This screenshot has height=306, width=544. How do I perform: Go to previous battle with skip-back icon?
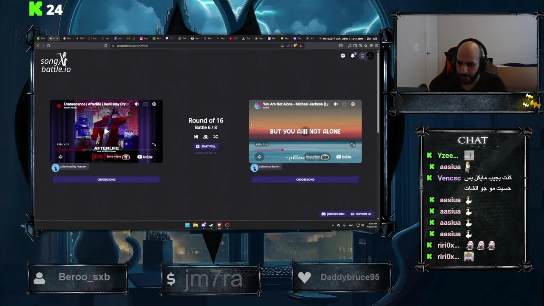coord(196,137)
